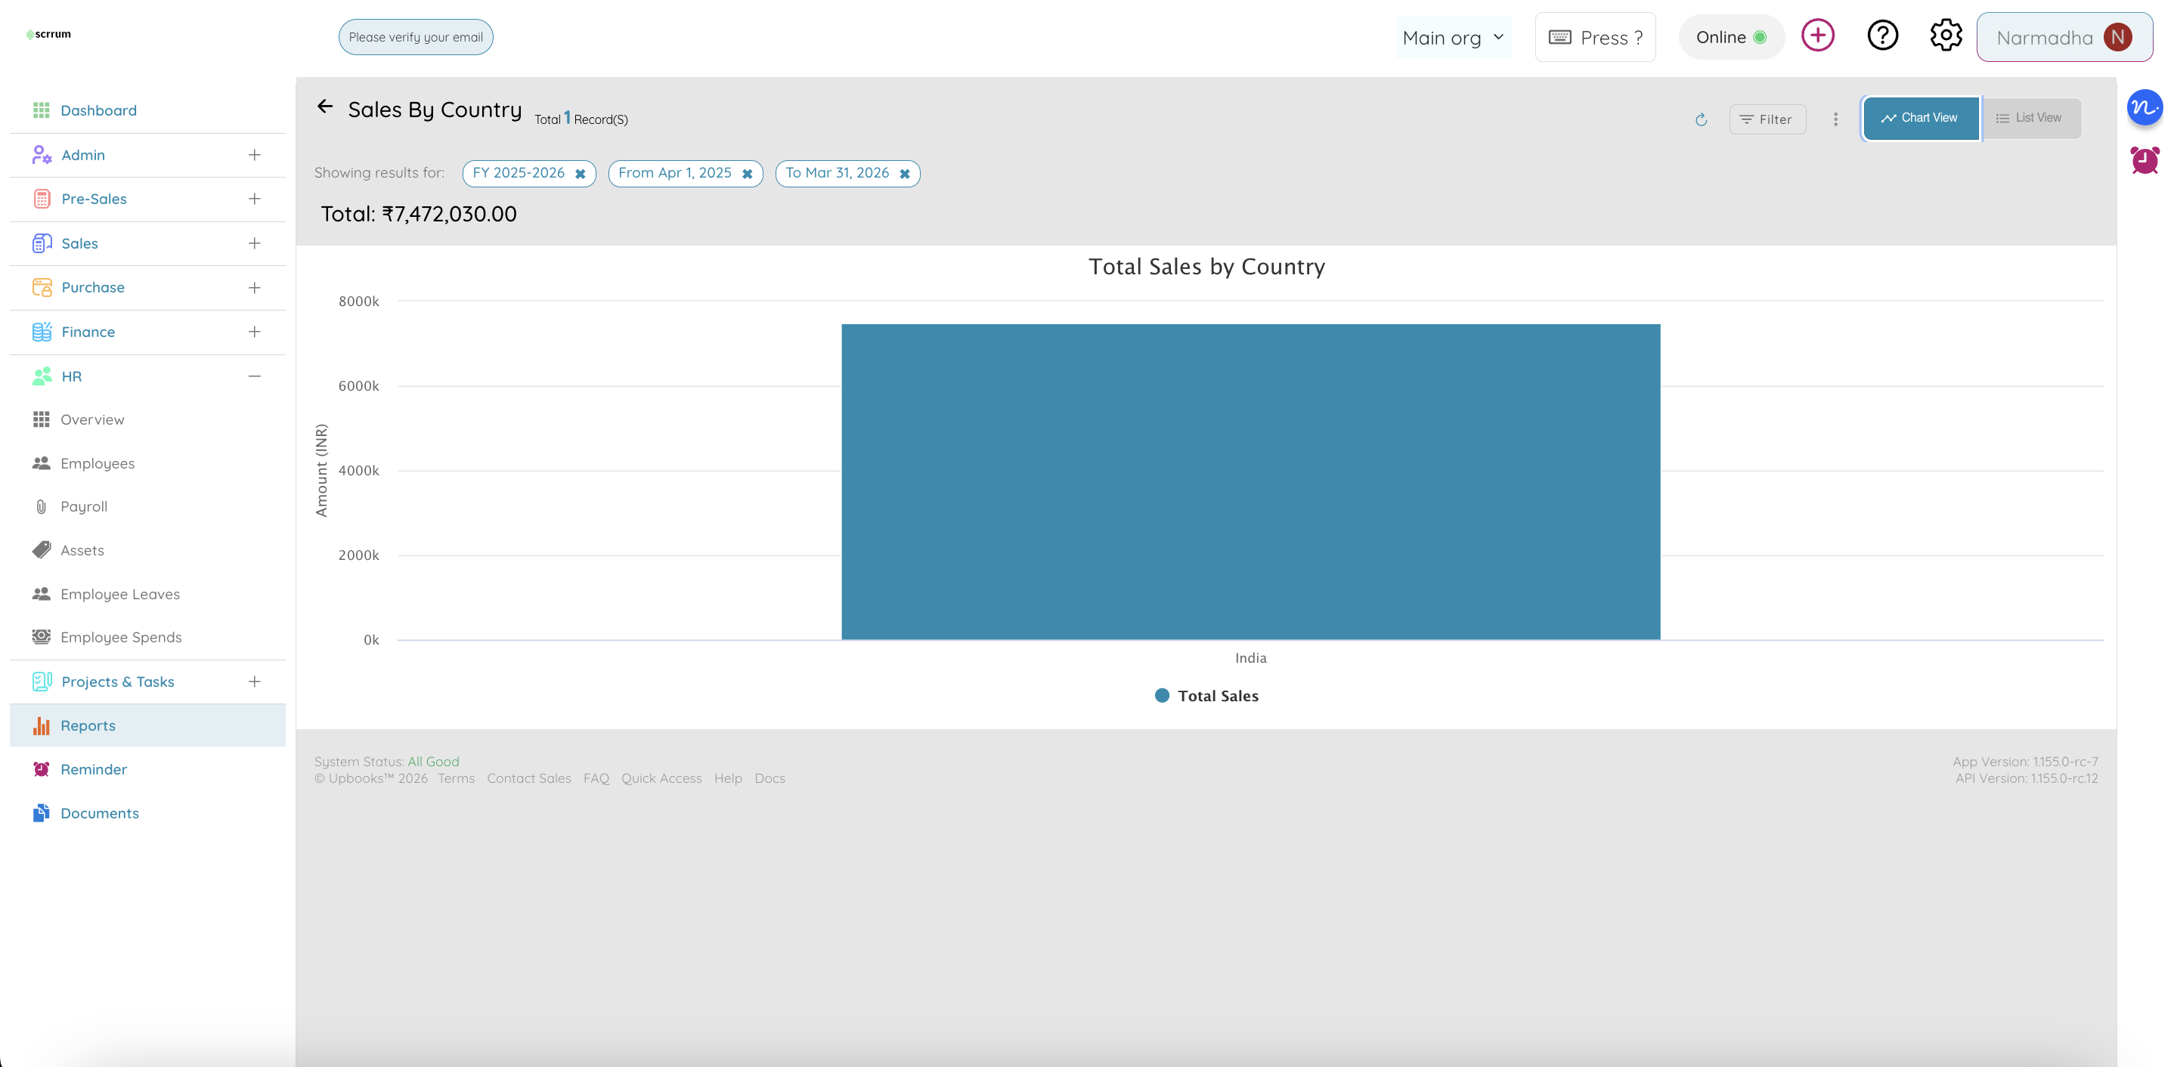Click the Filter button
The height and width of the screenshot is (1067, 2174).
[1767, 120]
